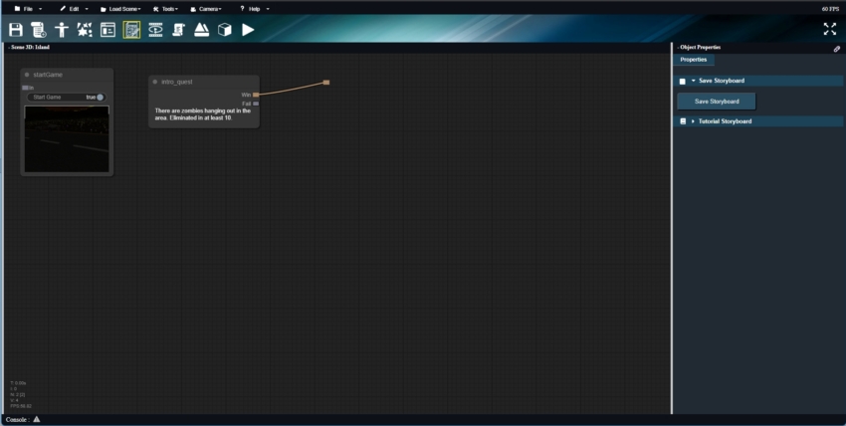This screenshot has height=426, width=846.
Task: Click the scroll with plus icon
Action: pyautogui.click(x=38, y=30)
